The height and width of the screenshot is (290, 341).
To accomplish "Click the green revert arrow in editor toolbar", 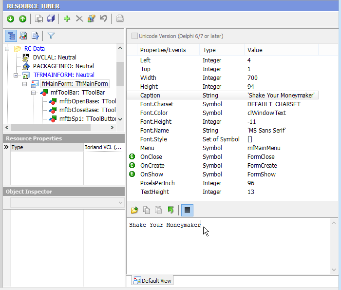I will tap(170, 210).
